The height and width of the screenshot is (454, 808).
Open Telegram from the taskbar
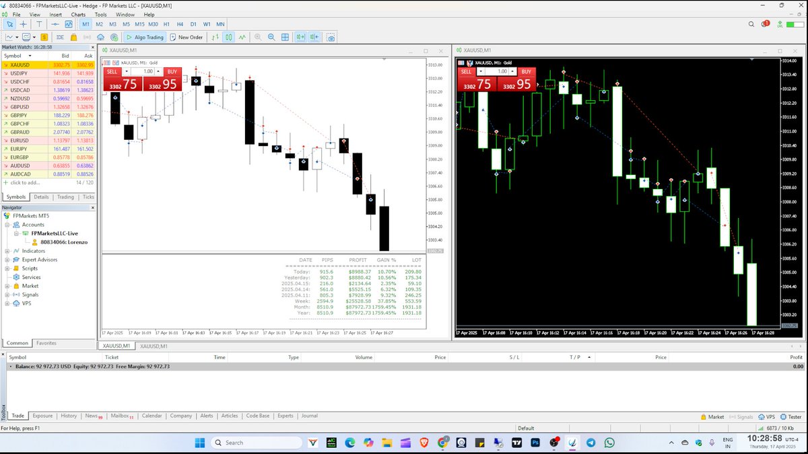click(591, 443)
